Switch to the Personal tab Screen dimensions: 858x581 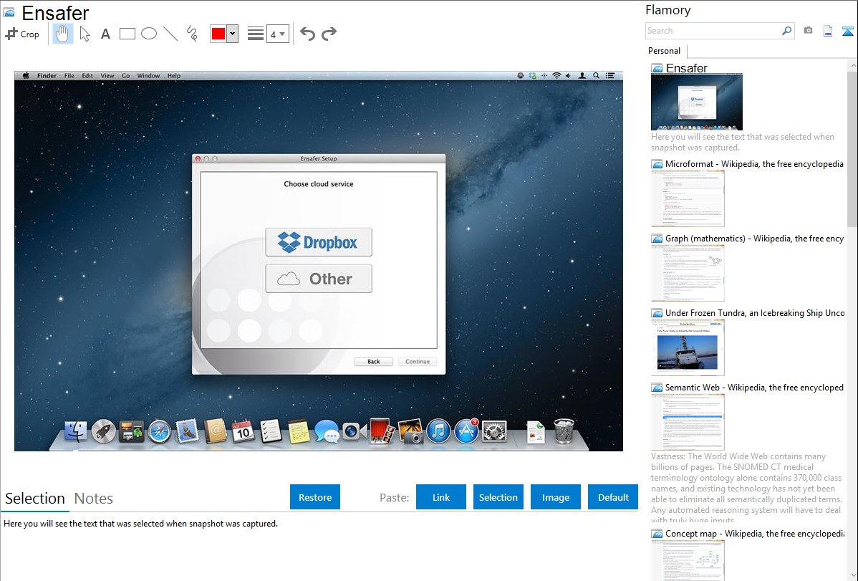(x=665, y=51)
